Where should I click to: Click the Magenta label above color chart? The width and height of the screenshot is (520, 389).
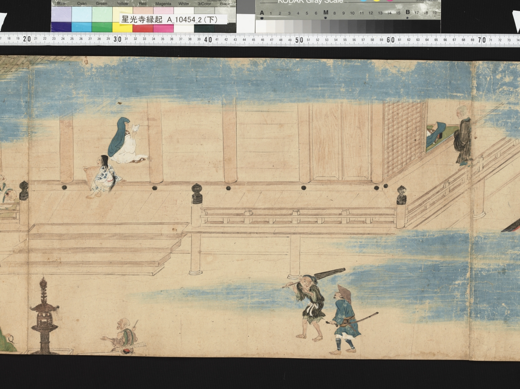pos(163,4)
